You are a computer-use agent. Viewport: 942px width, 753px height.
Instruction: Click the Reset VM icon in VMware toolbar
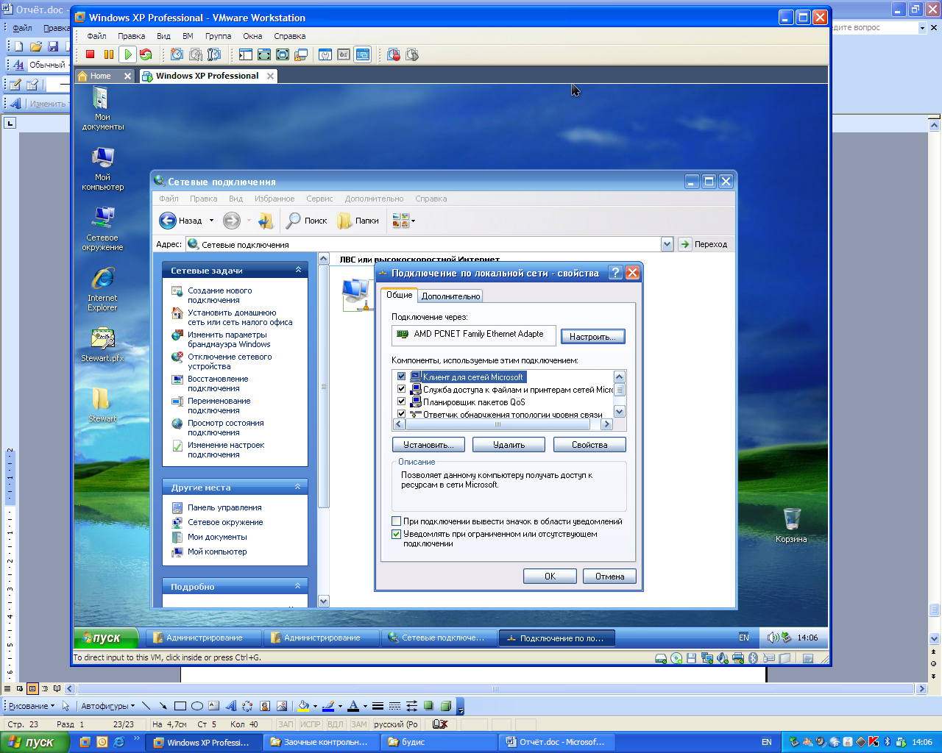point(146,54)
